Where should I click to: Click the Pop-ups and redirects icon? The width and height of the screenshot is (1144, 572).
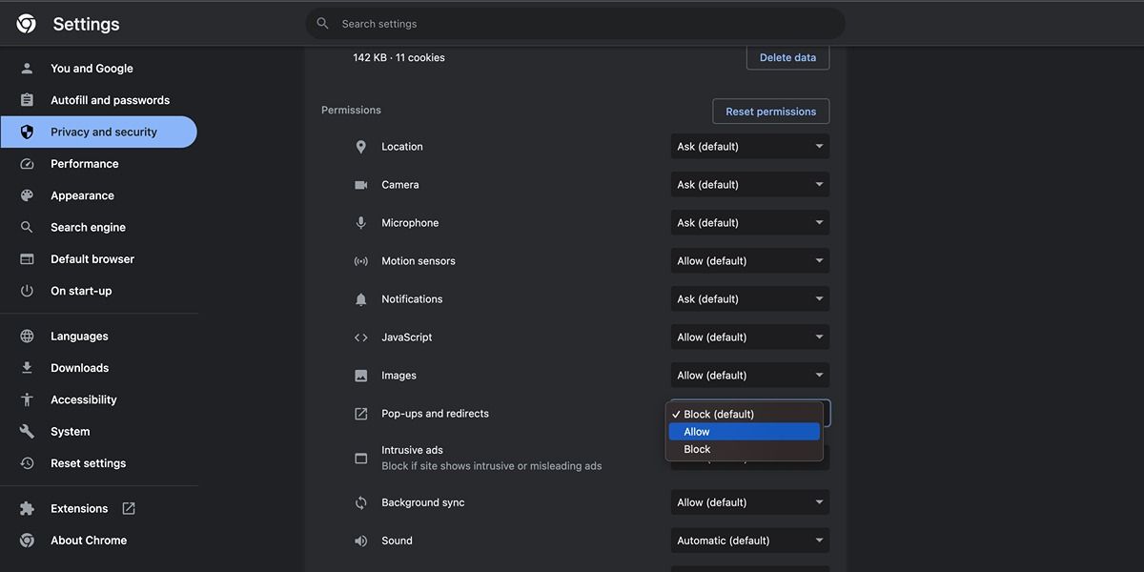point(360,413)
